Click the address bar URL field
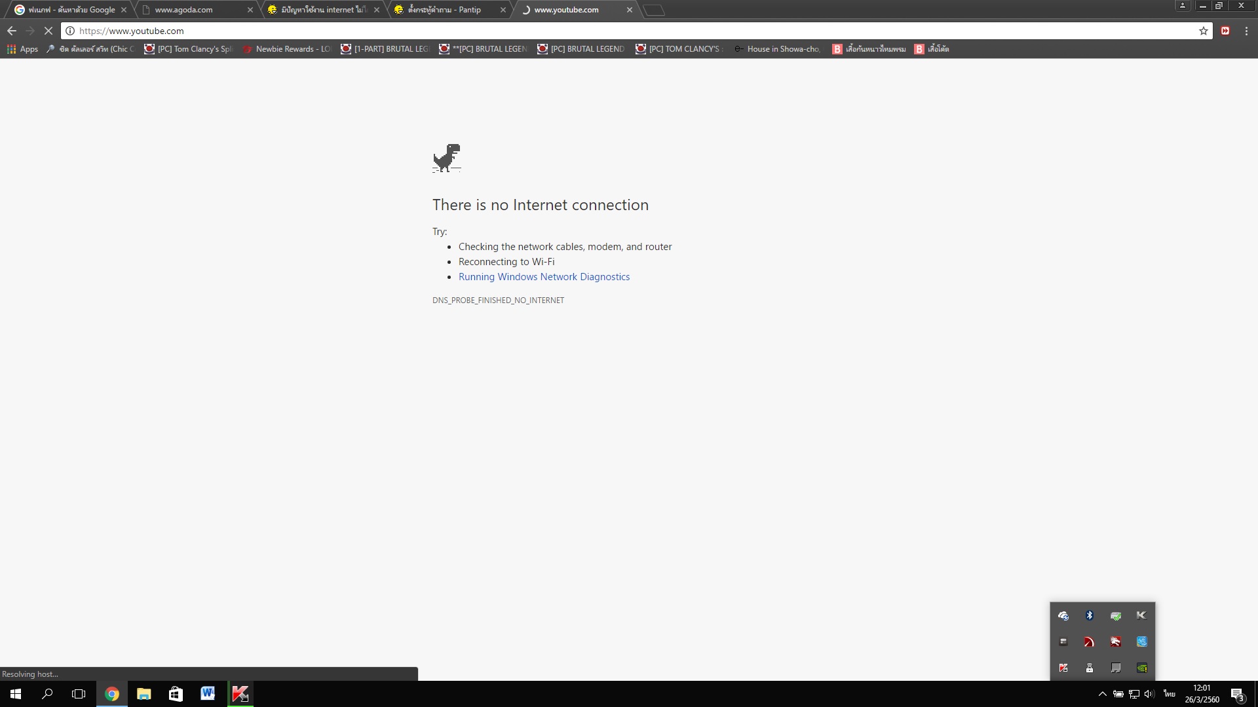 click(590, 31)
